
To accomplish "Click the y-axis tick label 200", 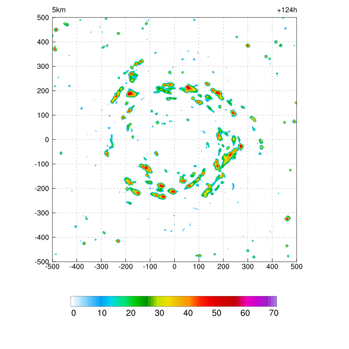I will [43, 91].
